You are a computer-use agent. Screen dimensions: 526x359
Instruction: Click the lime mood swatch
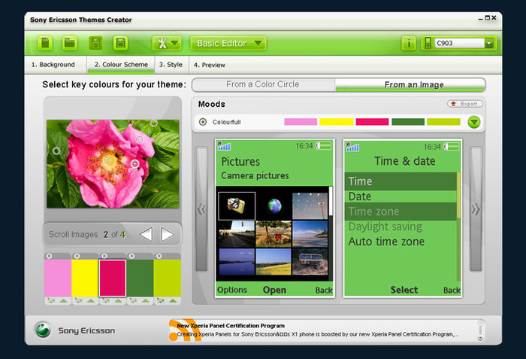pyautogui.click(x=443, y=122)
